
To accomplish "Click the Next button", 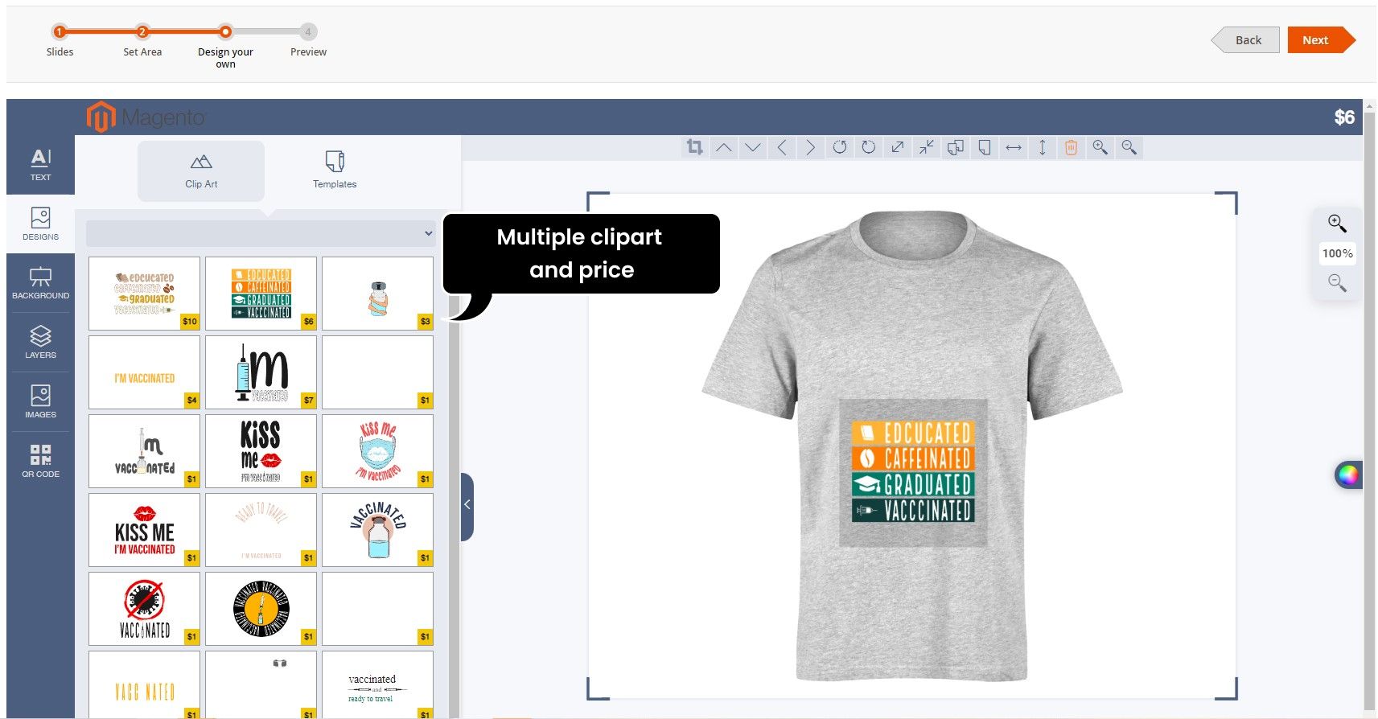I will 1315,40.
